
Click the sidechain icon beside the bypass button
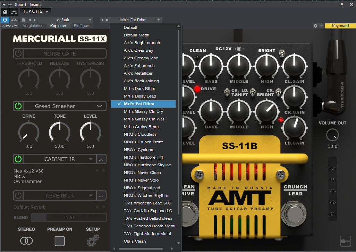coord(14,20)
